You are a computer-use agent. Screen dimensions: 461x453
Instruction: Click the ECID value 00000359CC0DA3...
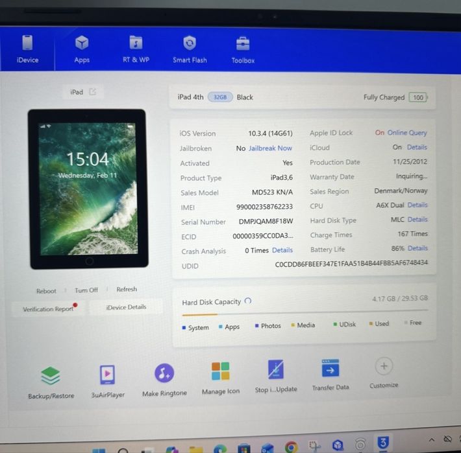262,236
